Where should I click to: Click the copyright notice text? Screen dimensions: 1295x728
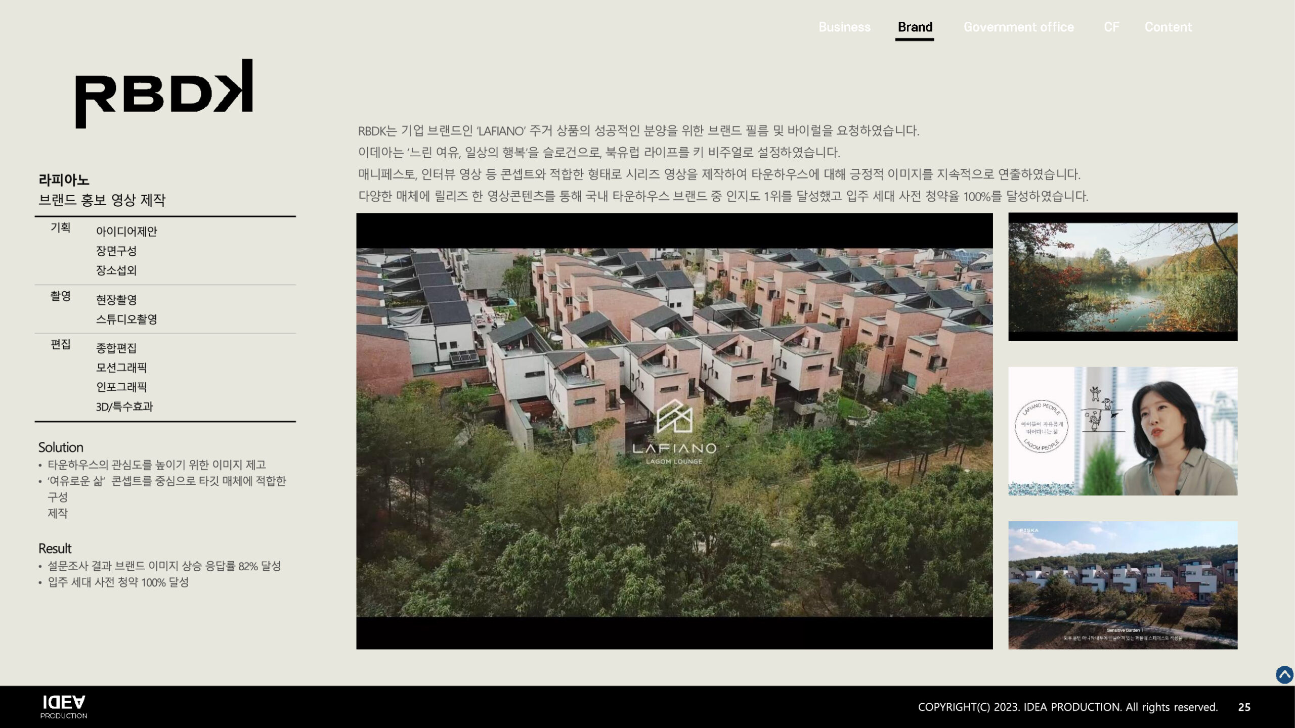click(1067, 707)
